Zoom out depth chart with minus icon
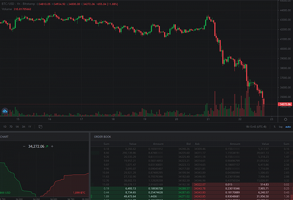The image size is (293, 200). pyautogui.click(x=24, y=146)
